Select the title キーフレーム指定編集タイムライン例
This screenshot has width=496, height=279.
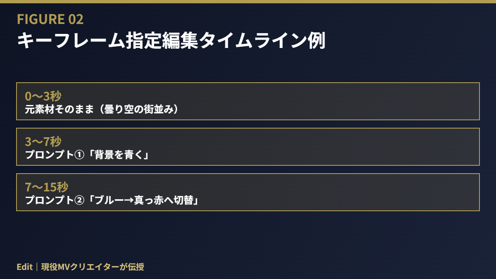(x=172, y=41)
